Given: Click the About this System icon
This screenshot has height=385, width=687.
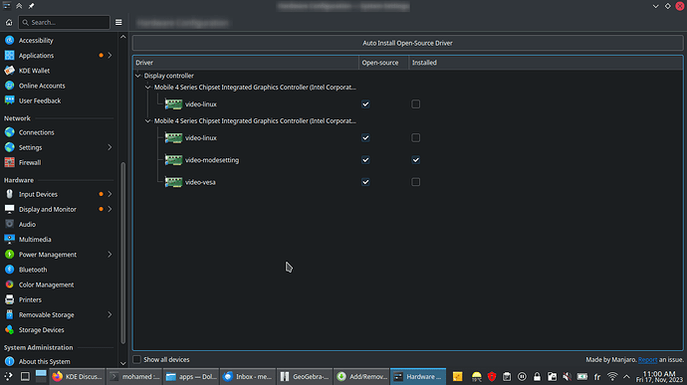Looking at the screenshot, I should pos(9,361).
